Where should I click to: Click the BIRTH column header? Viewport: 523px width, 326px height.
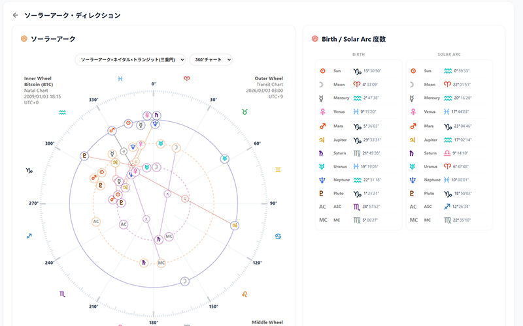click(x=358, y=55)
